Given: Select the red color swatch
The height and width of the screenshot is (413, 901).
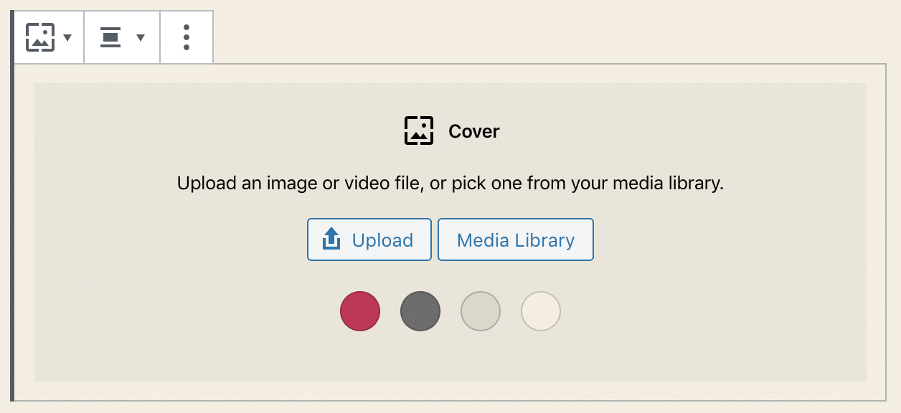Looking at the screenshot, I should click(360, 311).
